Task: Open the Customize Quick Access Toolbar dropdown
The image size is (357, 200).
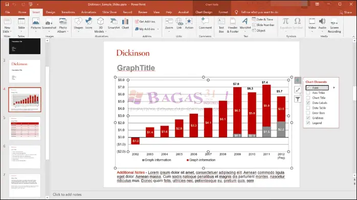Action: (37, 4)
